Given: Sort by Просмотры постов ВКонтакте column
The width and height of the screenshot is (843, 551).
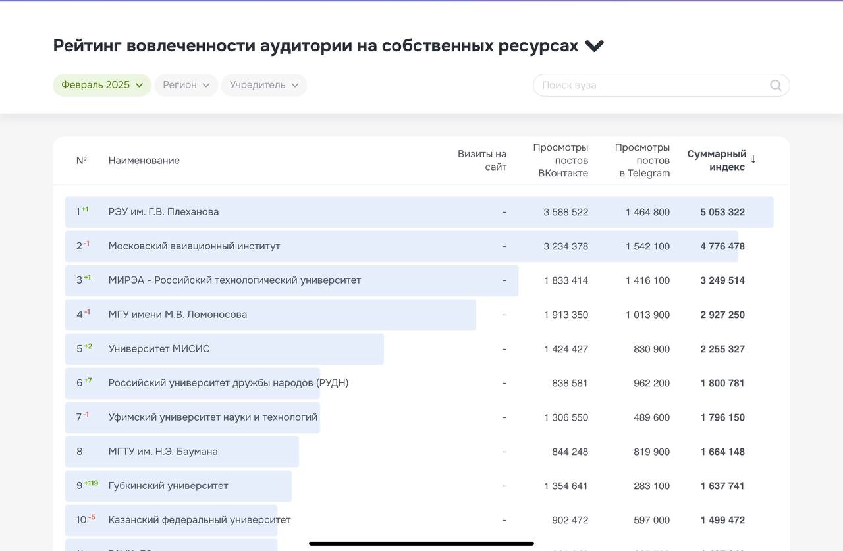Looking at the screenshot, I should click(560, 160).
